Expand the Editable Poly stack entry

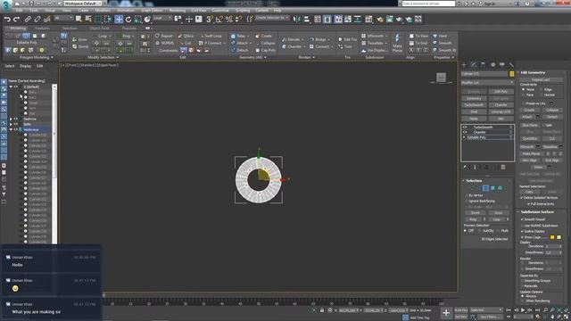pos(464,137)
